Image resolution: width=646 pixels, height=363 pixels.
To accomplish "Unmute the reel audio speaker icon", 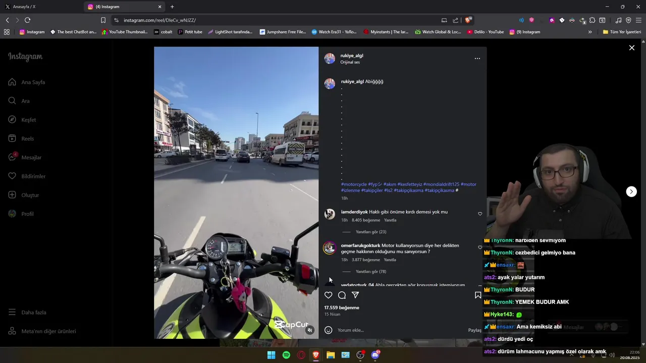I will coord(310,330).
